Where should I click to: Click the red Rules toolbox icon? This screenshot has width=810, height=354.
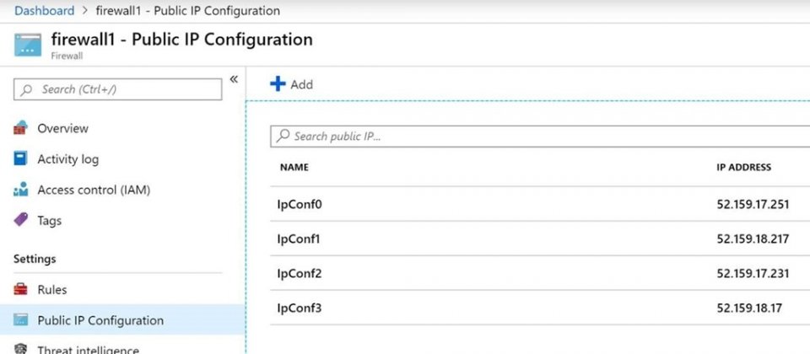coord(20,289)
